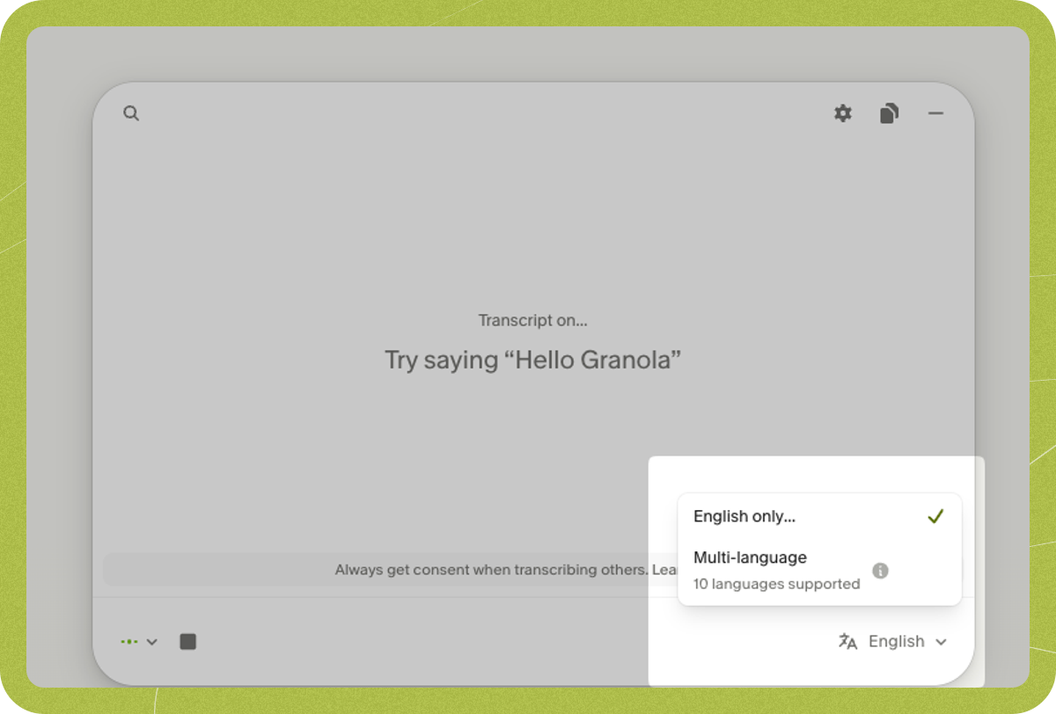Click the green audio level dots

click(x=129, y=642)
